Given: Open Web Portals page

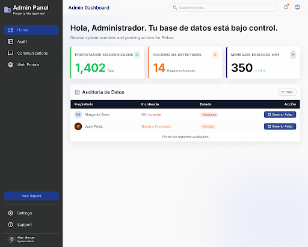Looking at the screenshot, I should pyautogui.click(x=31, y=64).
